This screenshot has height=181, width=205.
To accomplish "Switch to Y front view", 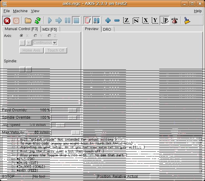I will [x=155, y=21].
